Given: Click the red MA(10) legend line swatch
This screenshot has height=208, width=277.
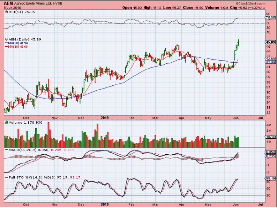Looking at the screenshot, I should point(6,47).
